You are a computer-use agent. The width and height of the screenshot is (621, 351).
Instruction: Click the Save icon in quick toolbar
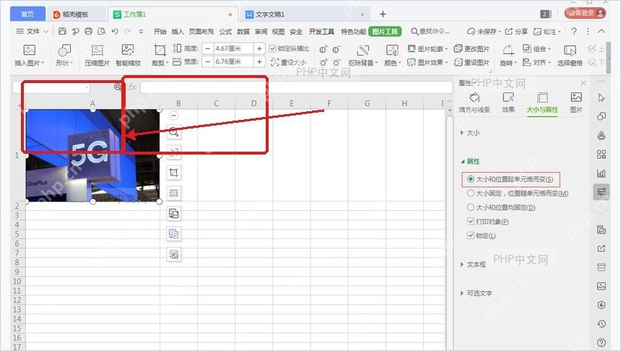[x=62, y=31]
